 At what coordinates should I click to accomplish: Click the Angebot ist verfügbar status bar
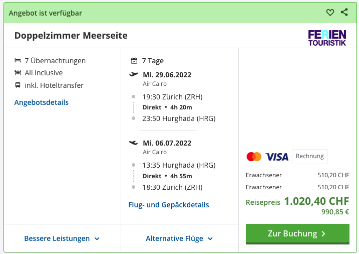[x=150, y=13]
